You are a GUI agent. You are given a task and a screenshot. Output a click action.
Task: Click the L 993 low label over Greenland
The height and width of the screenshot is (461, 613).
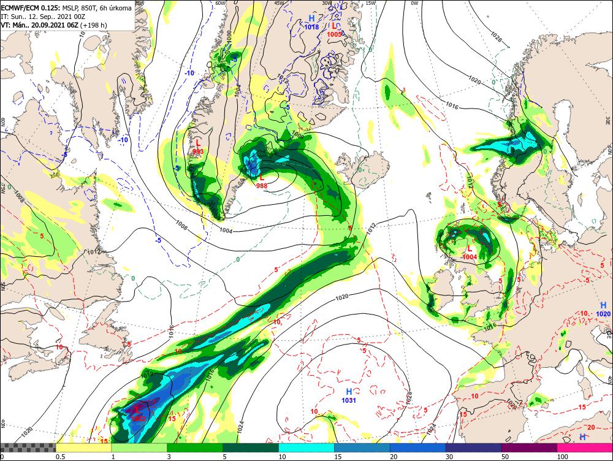coord(198,147)
